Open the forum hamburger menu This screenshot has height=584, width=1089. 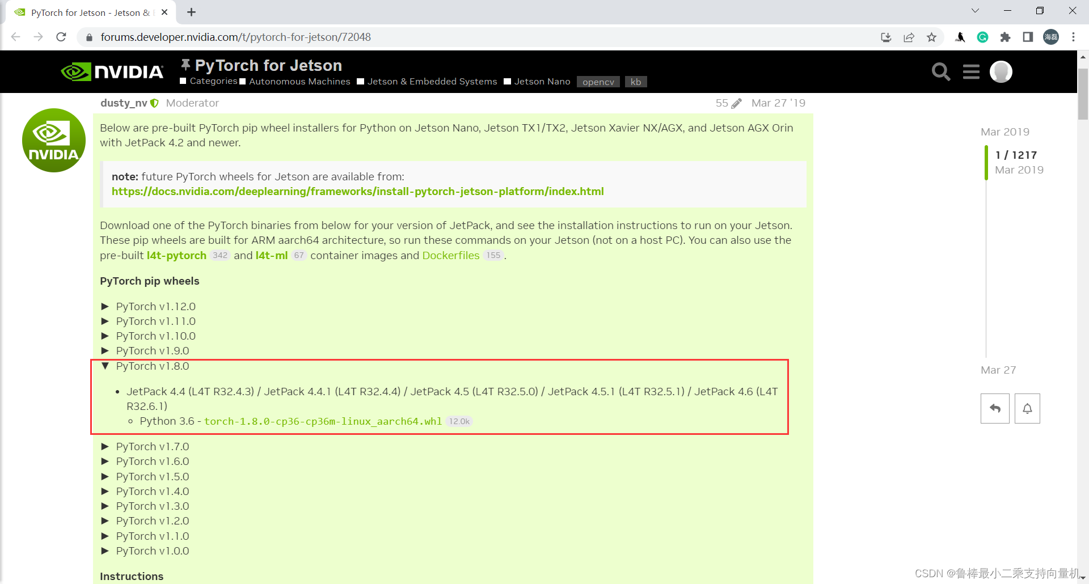click(x=971, y=72)
